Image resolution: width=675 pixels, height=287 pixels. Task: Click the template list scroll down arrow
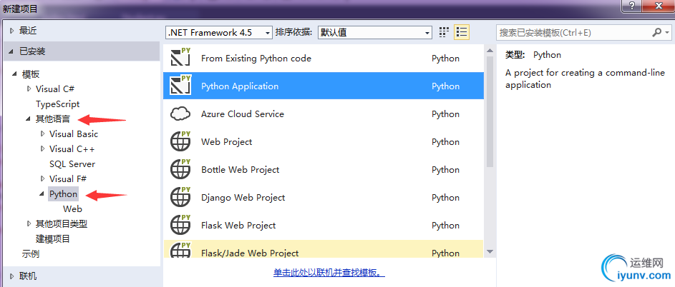click(x=490, y=251)
